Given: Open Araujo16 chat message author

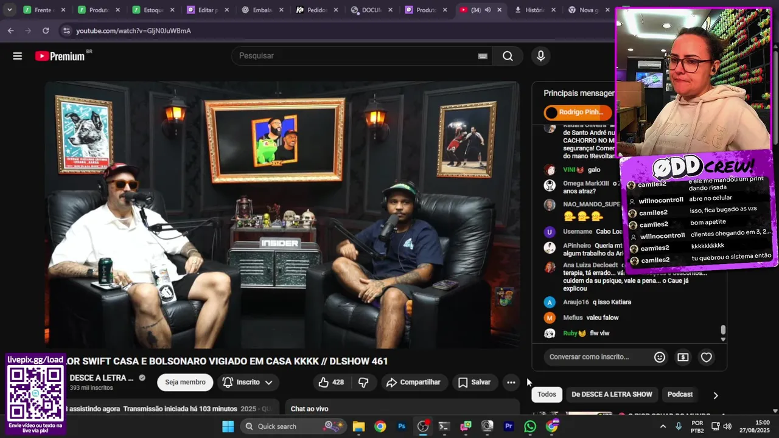Looking at the screenshot, I should [x=576, y=302].
